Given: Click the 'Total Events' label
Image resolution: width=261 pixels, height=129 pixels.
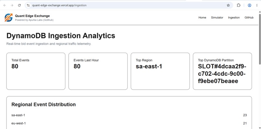Looking at the screenshot, I should click(x=20, y=60).
